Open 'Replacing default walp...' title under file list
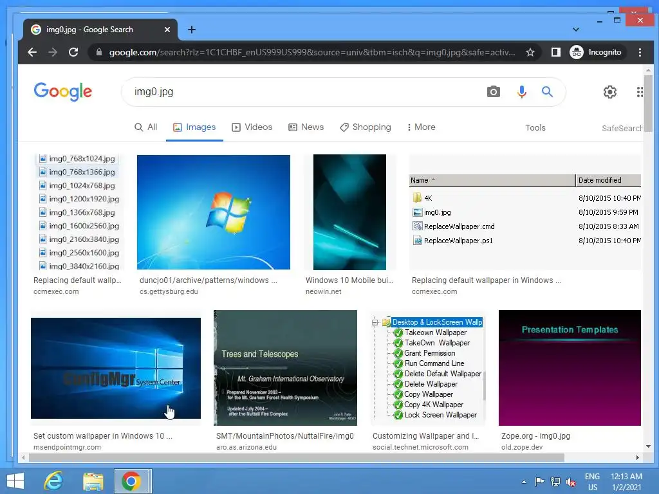This screenshot has height=494, width=659. point(77,280)
